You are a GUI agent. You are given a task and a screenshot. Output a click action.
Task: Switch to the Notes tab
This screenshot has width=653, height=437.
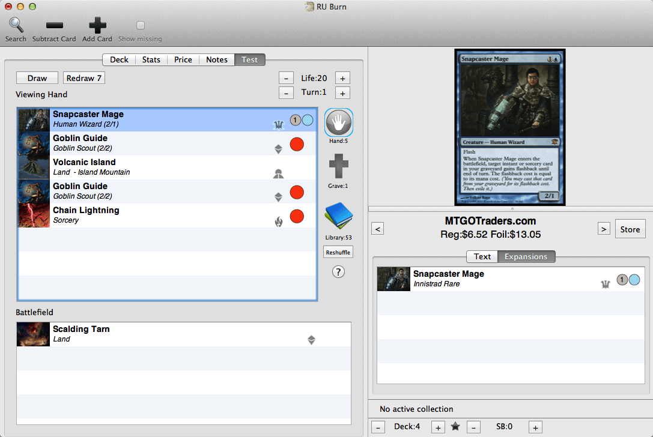point(217,59)
